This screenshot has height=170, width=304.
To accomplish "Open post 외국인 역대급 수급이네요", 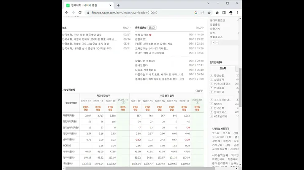I will (x=149, y=53).
